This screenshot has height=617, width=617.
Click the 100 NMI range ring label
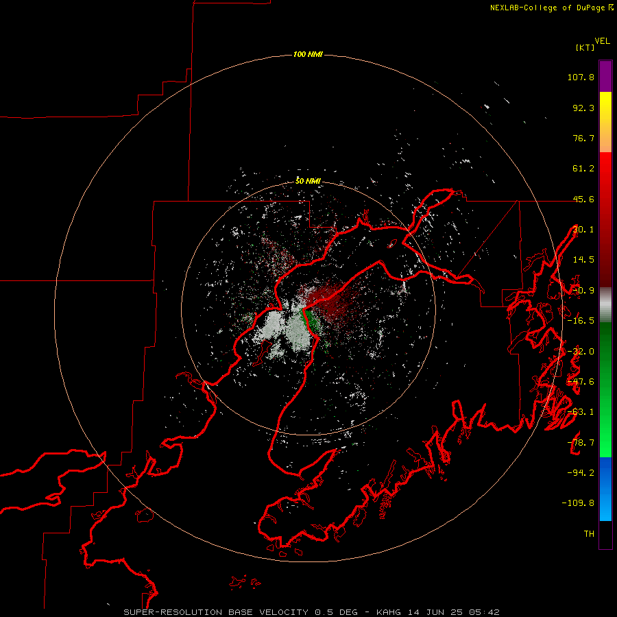pyautogui.click(x=308, y=54)
